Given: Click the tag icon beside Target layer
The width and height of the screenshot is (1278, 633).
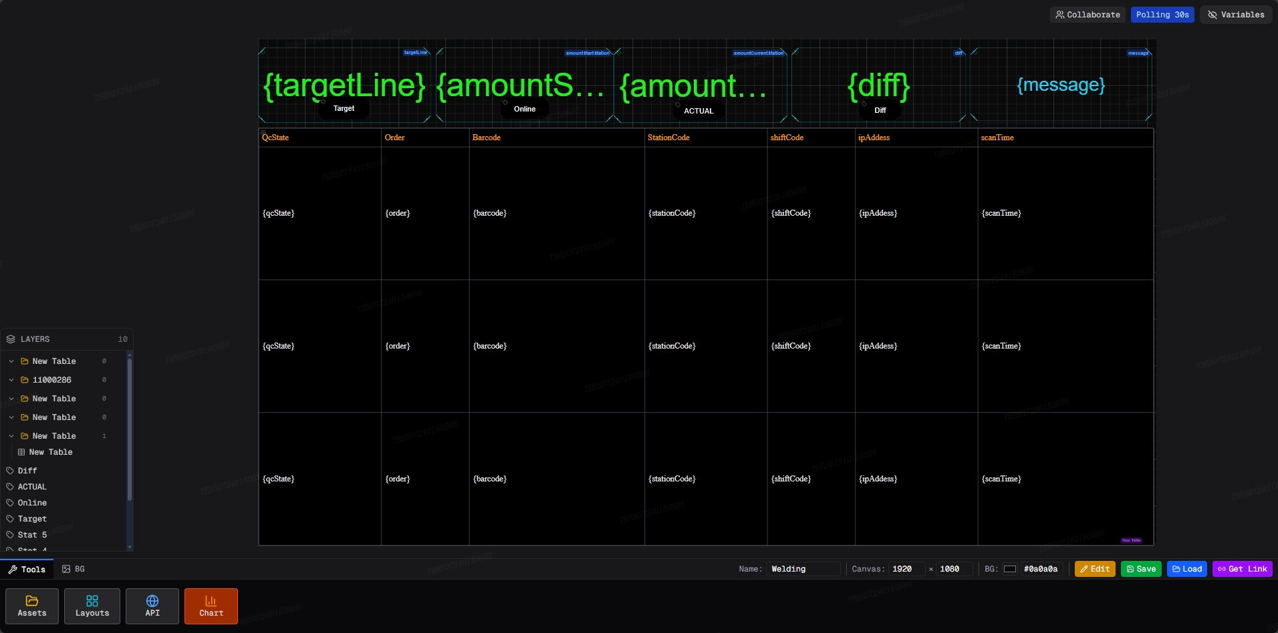Looking at the screenshot, I should coord(10,519).
